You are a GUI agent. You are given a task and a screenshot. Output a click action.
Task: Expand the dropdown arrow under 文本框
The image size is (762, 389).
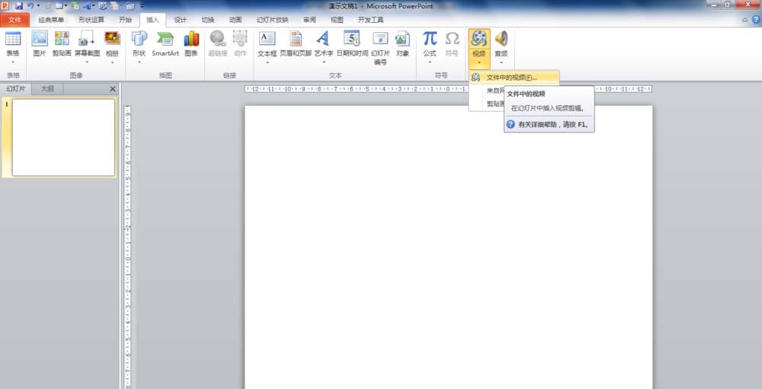[x=267, y=62]
